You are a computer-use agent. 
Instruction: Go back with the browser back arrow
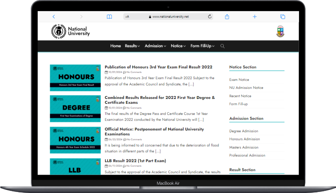point(54,17)
